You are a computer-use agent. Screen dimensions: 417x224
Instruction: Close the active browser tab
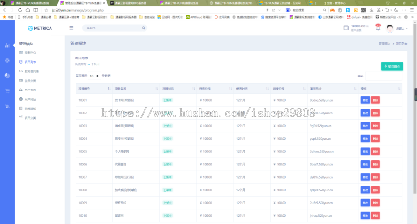pyautogui.click(x=104, y=3)
